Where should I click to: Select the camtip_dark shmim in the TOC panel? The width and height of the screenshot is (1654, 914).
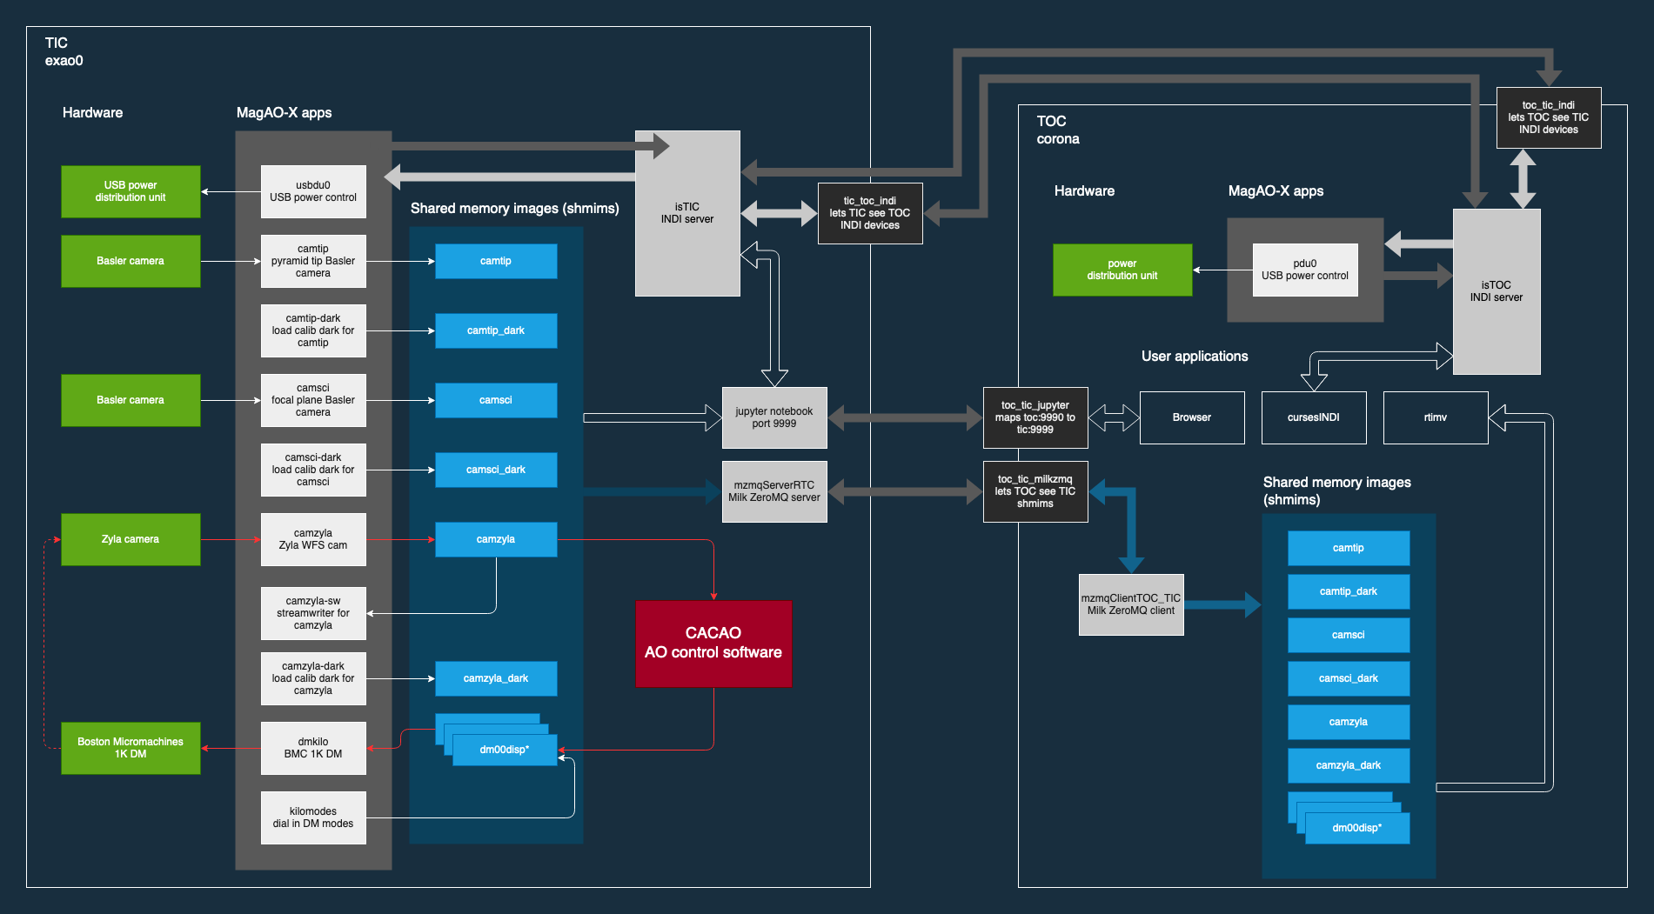coord(1349,591)
